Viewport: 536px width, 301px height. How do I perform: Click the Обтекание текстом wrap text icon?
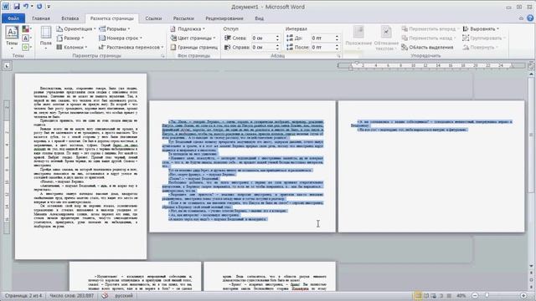pos(386,33)
